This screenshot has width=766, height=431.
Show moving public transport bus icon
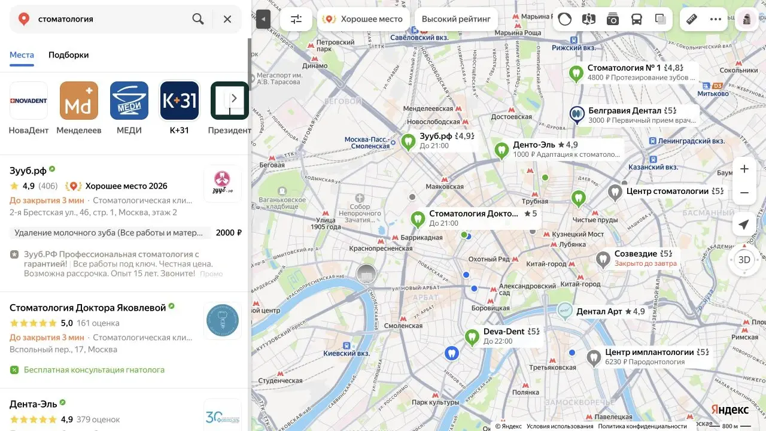[637, 19]
